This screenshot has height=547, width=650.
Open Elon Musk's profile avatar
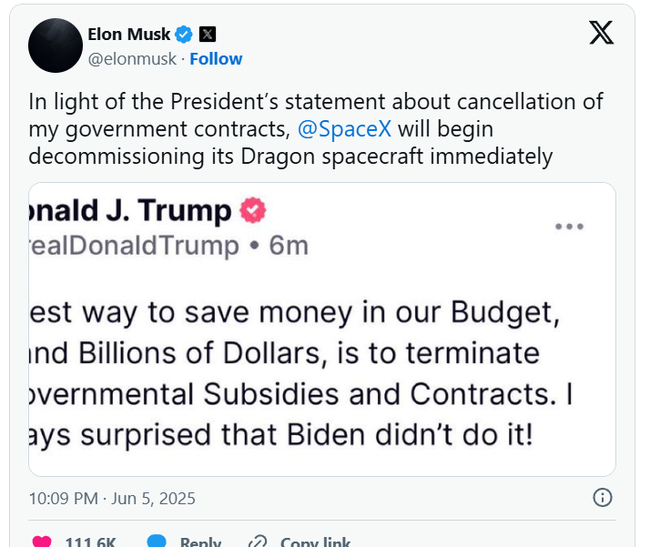click(56, 46)
